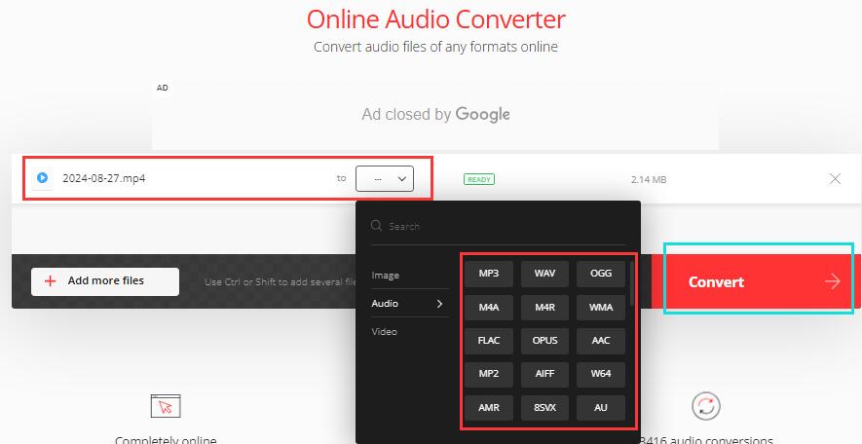The width and height of the screenshot is (862, 444).
Task: Play the 2024-08-27.mp4 file preview
Action: click(x=42, y=178)
